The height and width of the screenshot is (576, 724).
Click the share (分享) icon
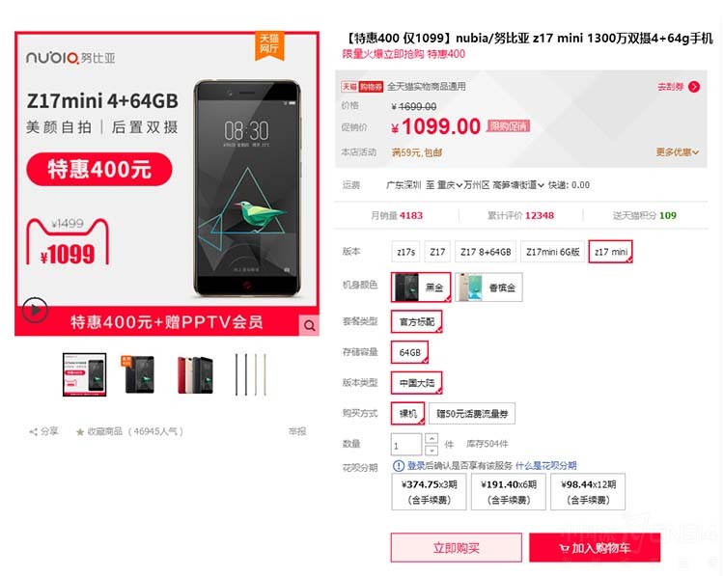pyautogui.click(x=33, y=432)
